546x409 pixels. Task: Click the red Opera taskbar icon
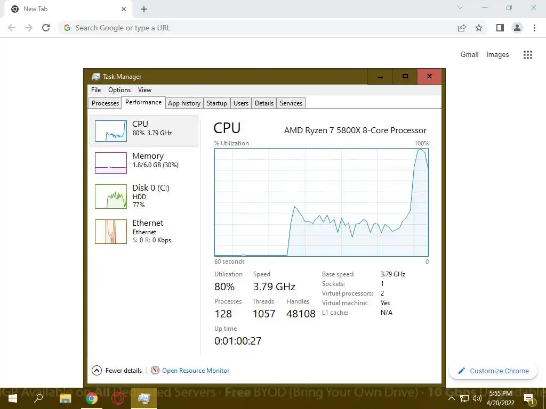[118, 398]
